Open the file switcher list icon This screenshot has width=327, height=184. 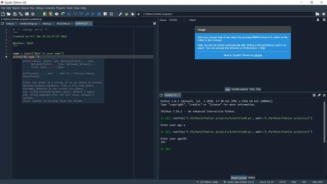click(x=27, y=14)
